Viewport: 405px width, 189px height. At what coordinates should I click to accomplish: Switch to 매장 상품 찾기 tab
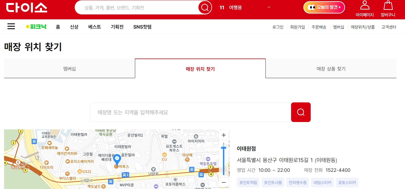[x=331, y=68]
